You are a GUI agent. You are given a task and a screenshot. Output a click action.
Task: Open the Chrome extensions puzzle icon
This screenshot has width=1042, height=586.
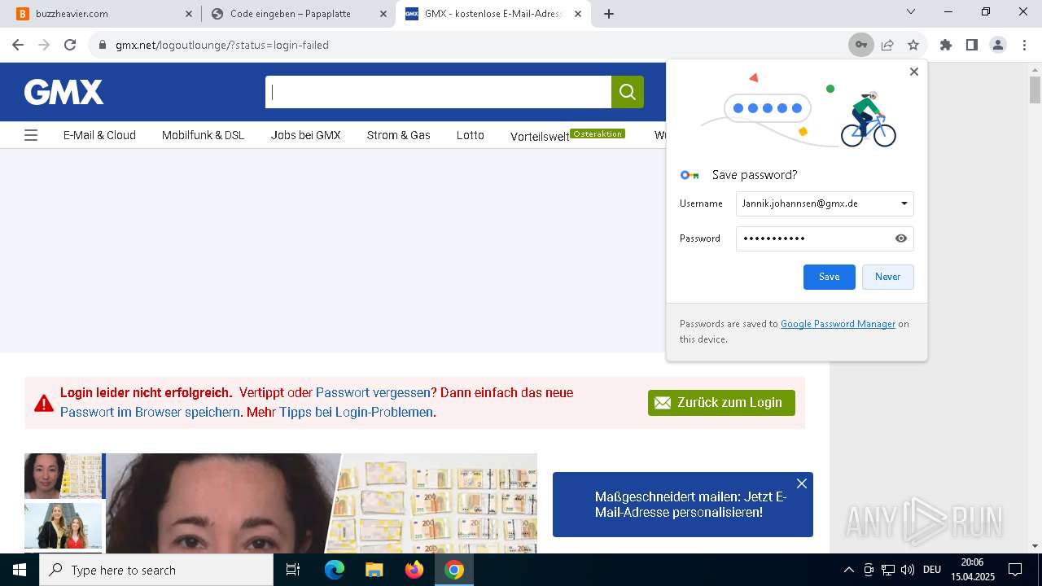coord(945,45)
